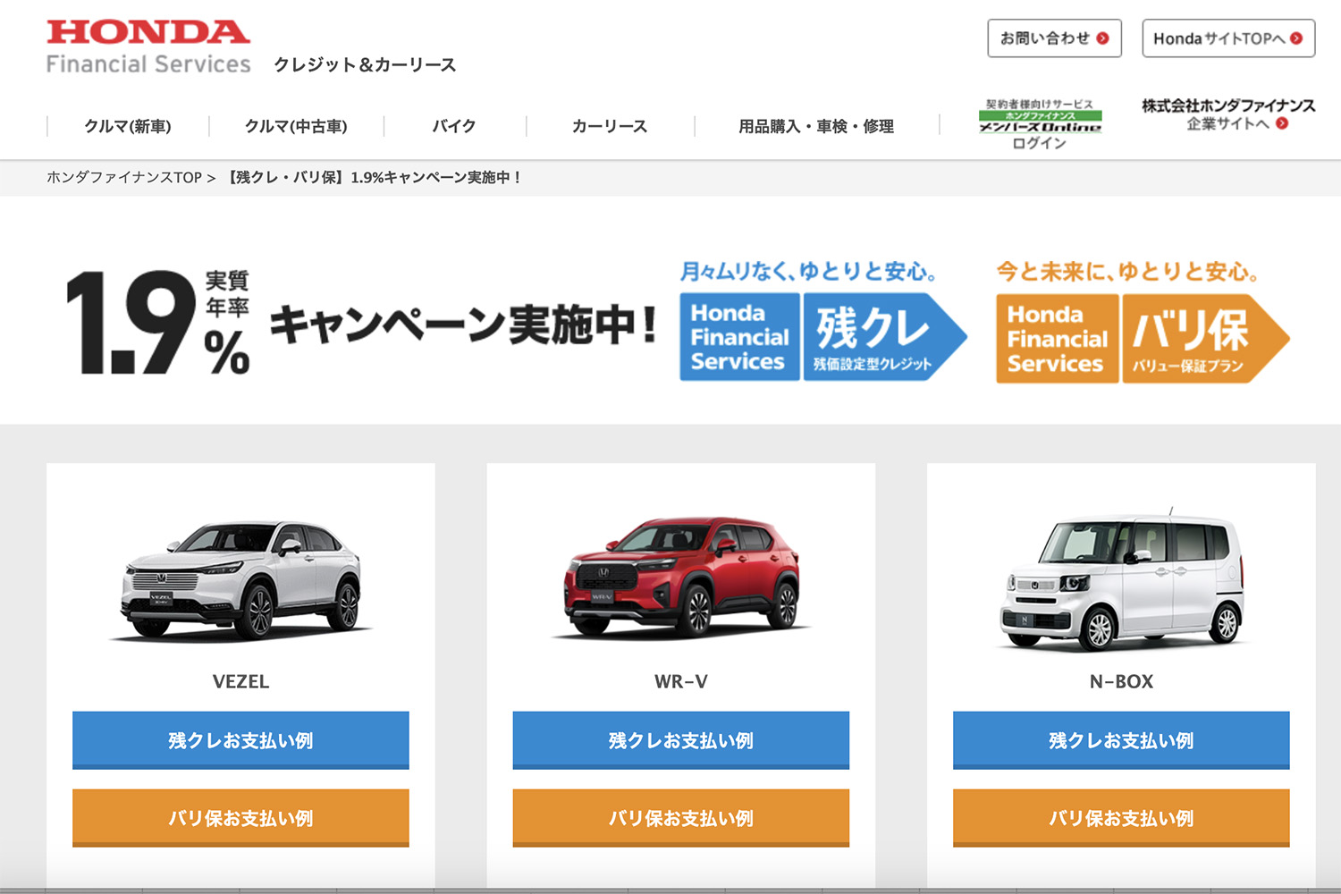Screen dimensions: 1341x894
Task: Click the red WR-V car image
Action: pyautogui.click(x=683, y=577)
